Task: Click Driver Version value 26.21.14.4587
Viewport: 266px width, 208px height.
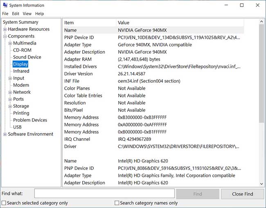Action: click(132, 74)
